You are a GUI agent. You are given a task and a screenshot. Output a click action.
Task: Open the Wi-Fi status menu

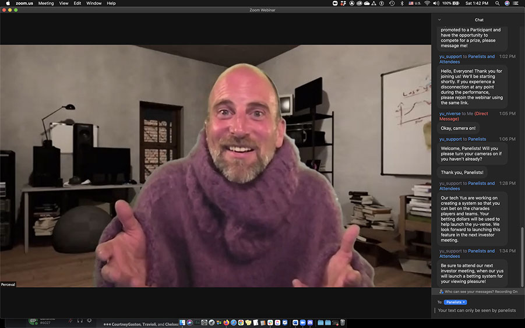point(427,3)
